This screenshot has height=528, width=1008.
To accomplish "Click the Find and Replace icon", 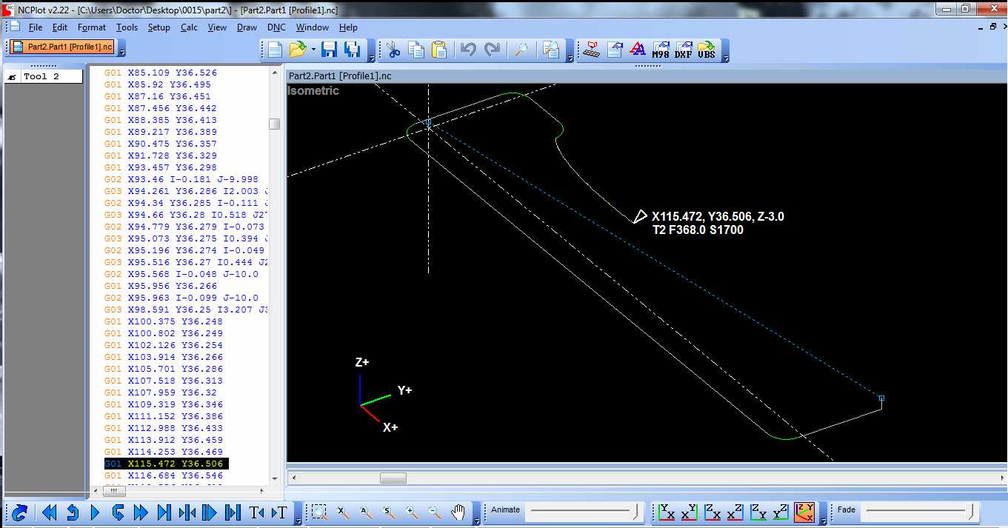I will (x=551, y=50).
